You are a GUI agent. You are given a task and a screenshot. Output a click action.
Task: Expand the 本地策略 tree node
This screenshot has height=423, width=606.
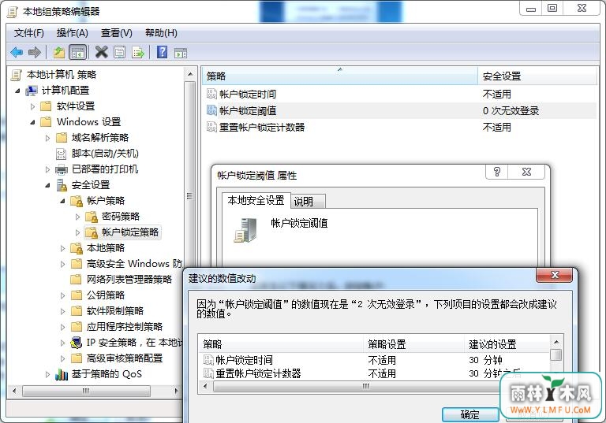pyautogui.click(x=62, y=248)
